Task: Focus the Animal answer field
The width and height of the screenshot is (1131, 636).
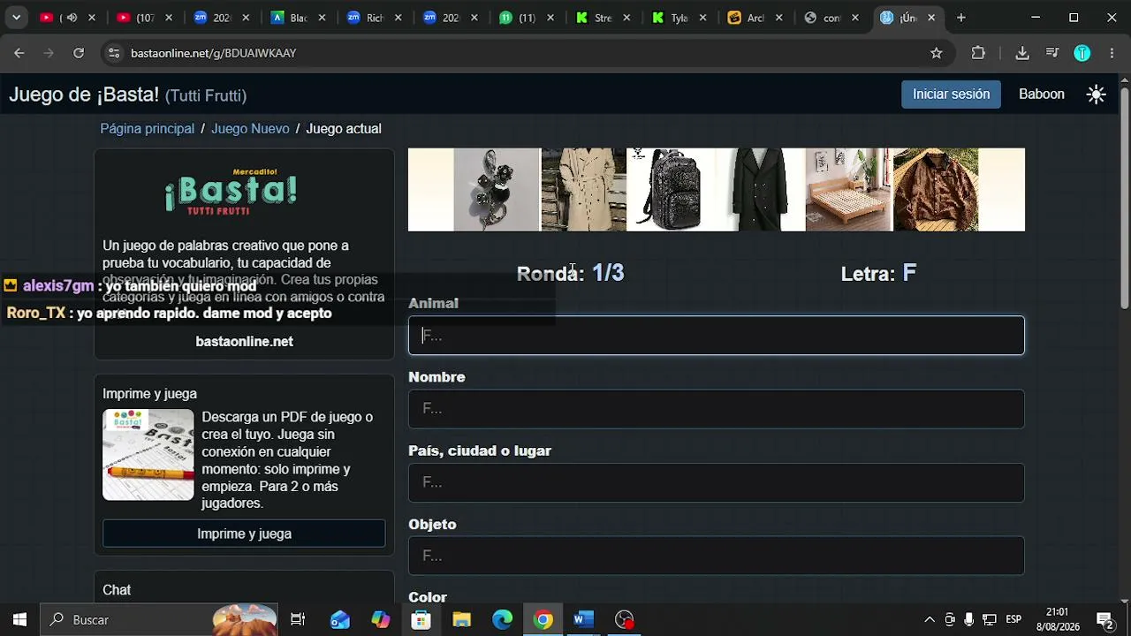Action: [717, 336]
